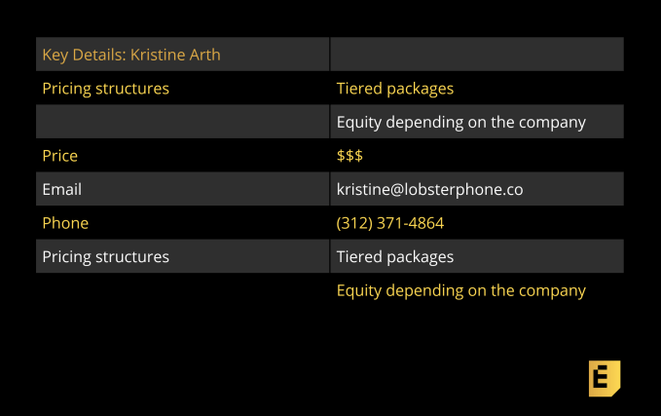Click the yellow E logo icon
The width and height of the screenshot is (661, 416).
[x=605, y=378]
